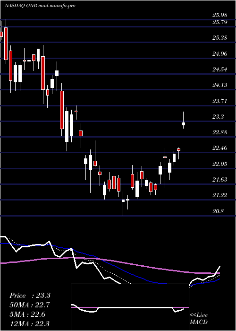Select the 22.05 price level label
Image resolution: width=236 pixels, height=331 pixels.
point(220,164)
